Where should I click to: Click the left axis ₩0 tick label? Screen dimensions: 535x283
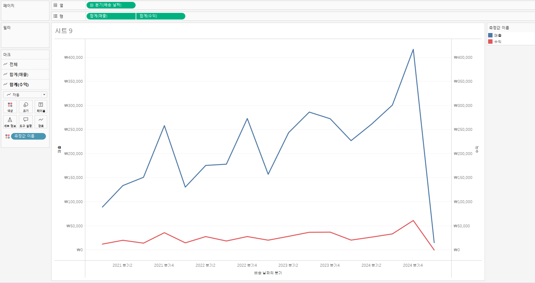[80, 250]
